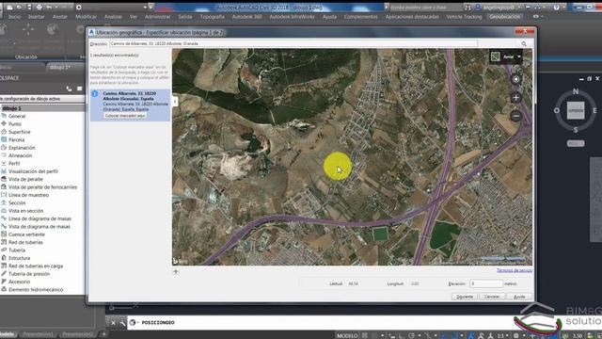The width and height of the screenshot is (602, 339).
Task: Open the Vehicle Tracking ribbon tab
Action: click(x=464, y=17)
